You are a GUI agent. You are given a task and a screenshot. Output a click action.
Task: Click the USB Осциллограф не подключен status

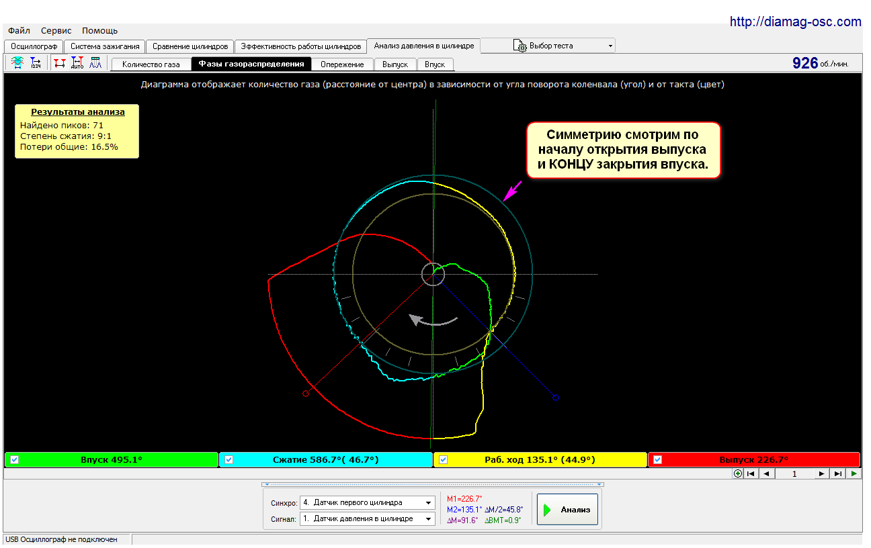click(x=62, y=539)
